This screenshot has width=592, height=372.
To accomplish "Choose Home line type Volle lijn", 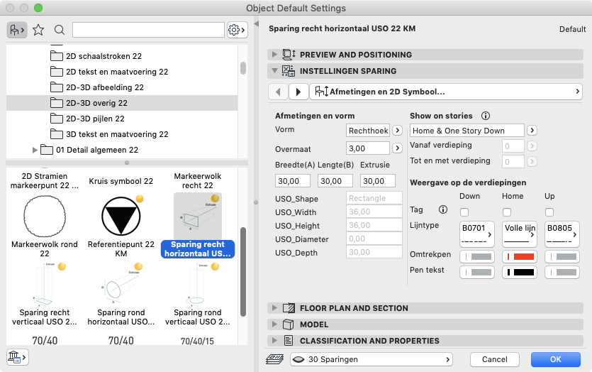I will pyautogui.click(x=520, y=234).
